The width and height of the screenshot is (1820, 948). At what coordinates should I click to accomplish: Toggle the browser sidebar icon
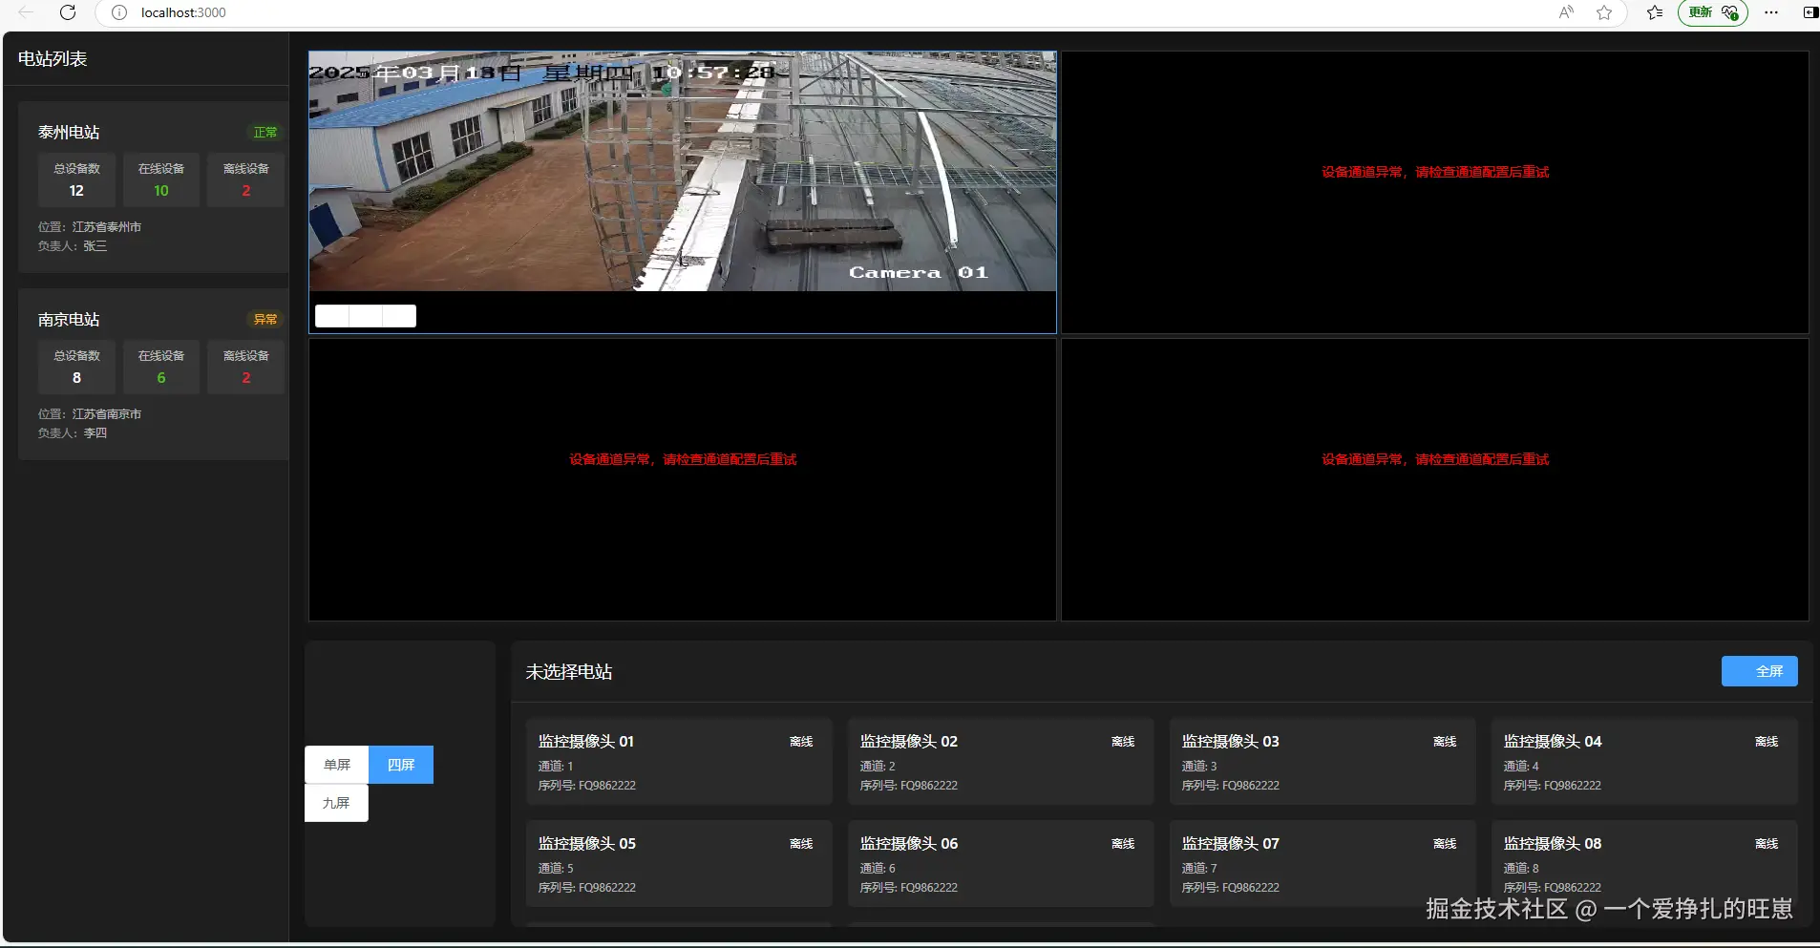coord(1809,12)
